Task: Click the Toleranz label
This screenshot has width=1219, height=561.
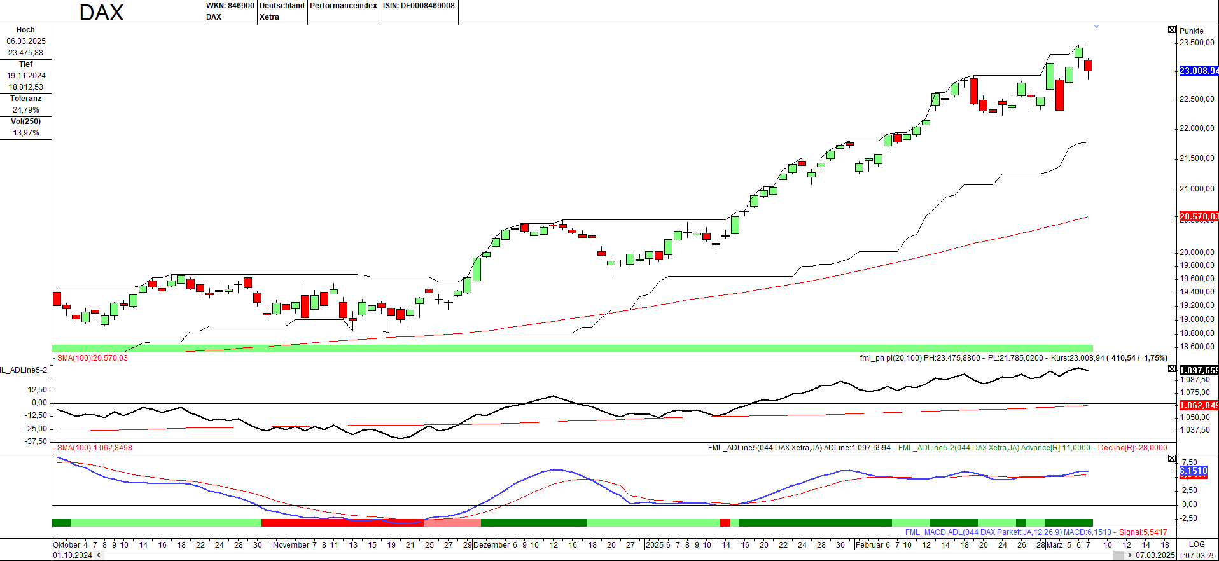Action: pyautogui.click(x=25, y=99)
